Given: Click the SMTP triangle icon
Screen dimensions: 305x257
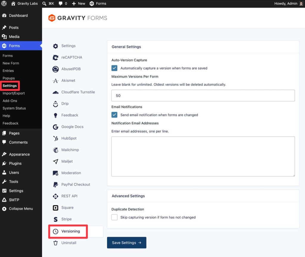Looking at the screenshot, I should 4,200.
